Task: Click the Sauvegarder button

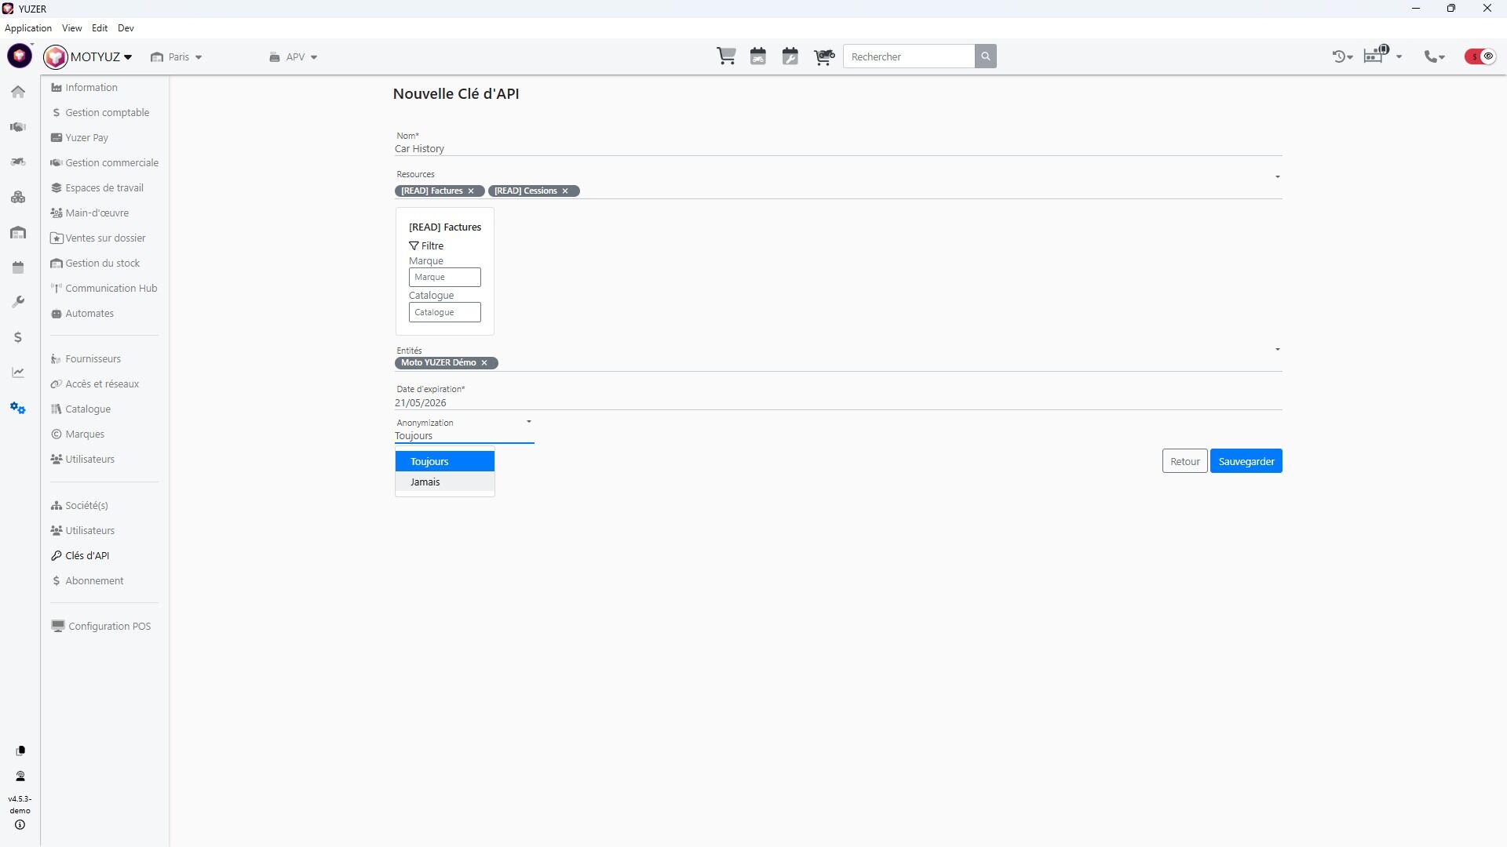Action: 1246,461
